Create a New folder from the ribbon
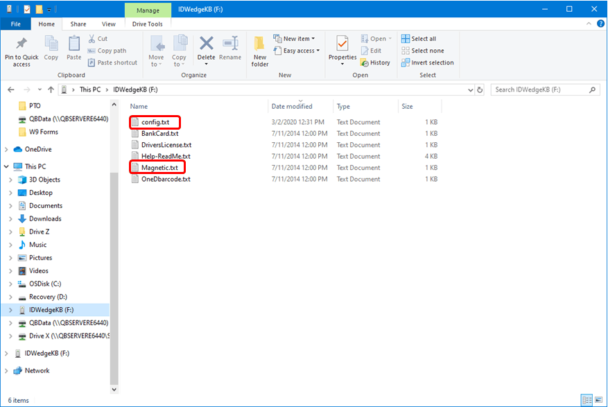Viewport: 608px width, 407px height. point(260,49)
